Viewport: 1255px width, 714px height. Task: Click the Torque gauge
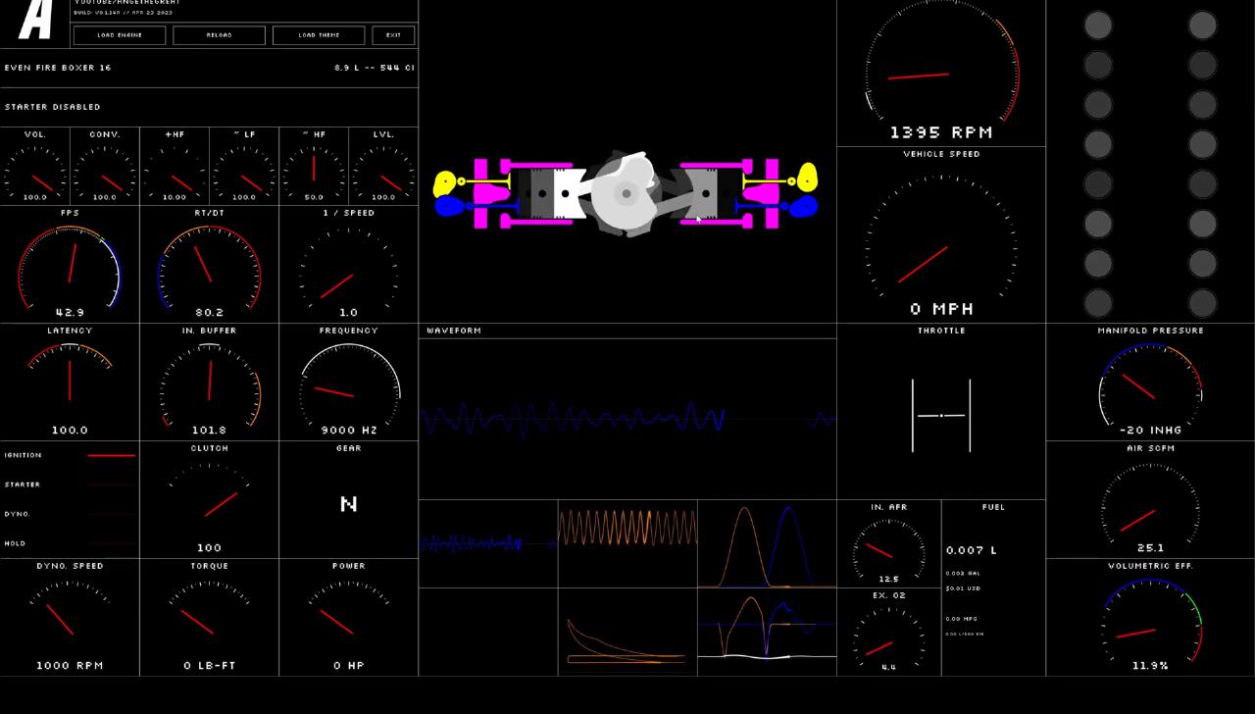[209, 617]
